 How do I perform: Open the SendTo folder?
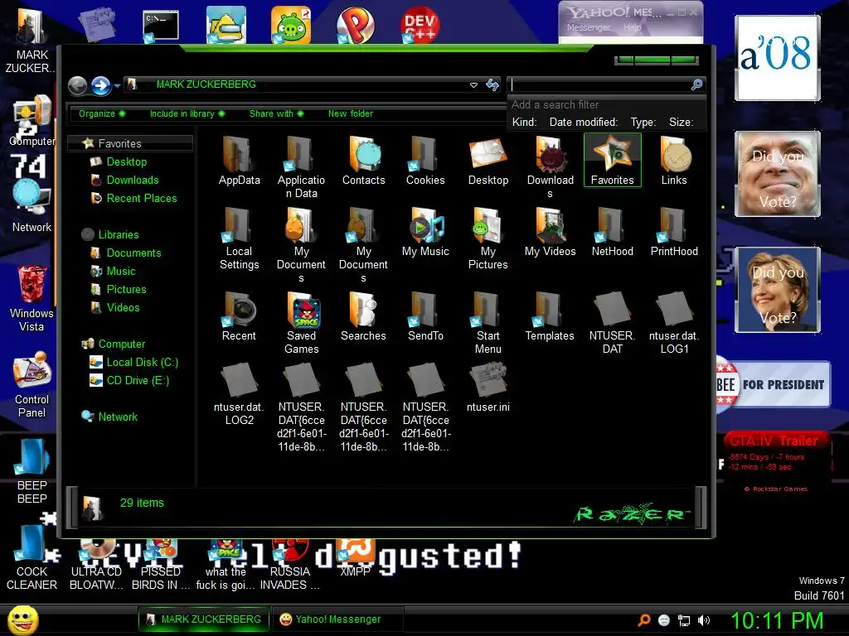[425, 317]
